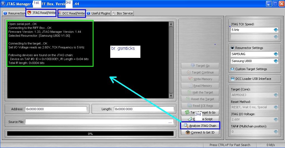Open the JTAG TCK Speed dropdown

[276, 30]
